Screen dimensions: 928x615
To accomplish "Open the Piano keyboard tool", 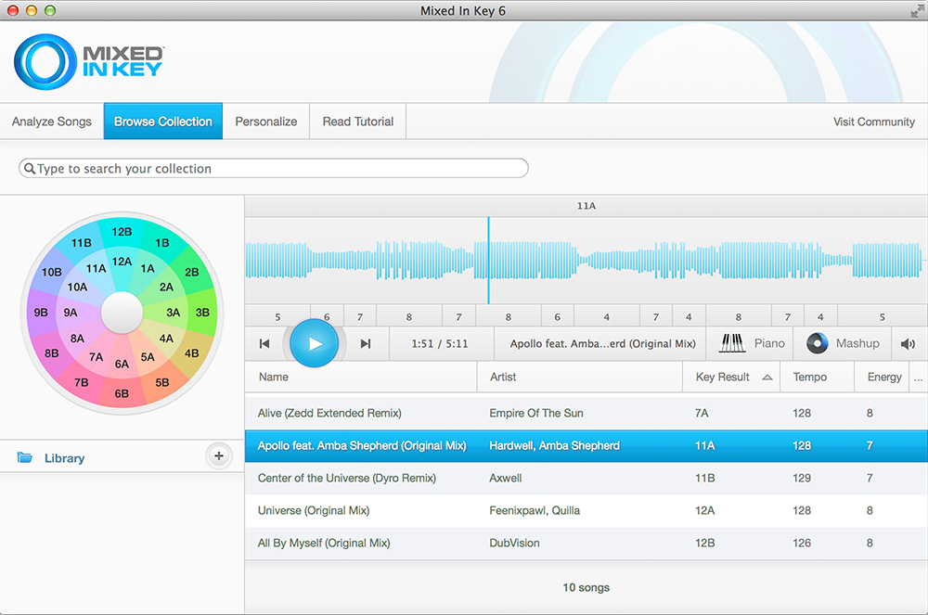I will [x=753, y=343].
